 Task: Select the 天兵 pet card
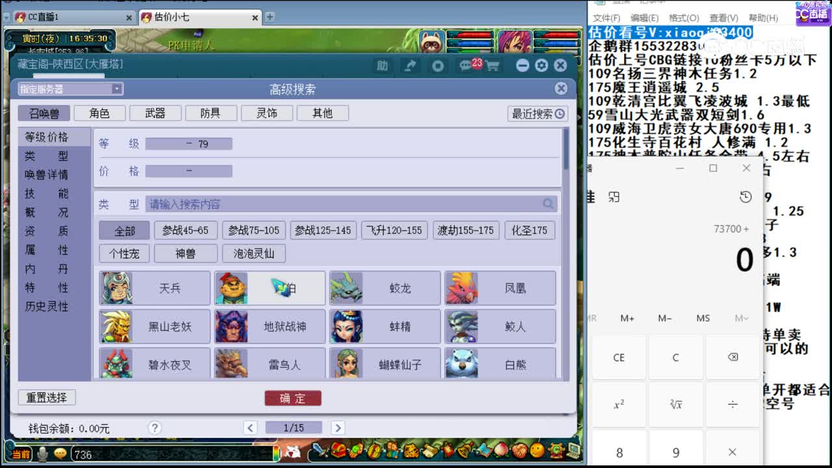tap(155, 288)
